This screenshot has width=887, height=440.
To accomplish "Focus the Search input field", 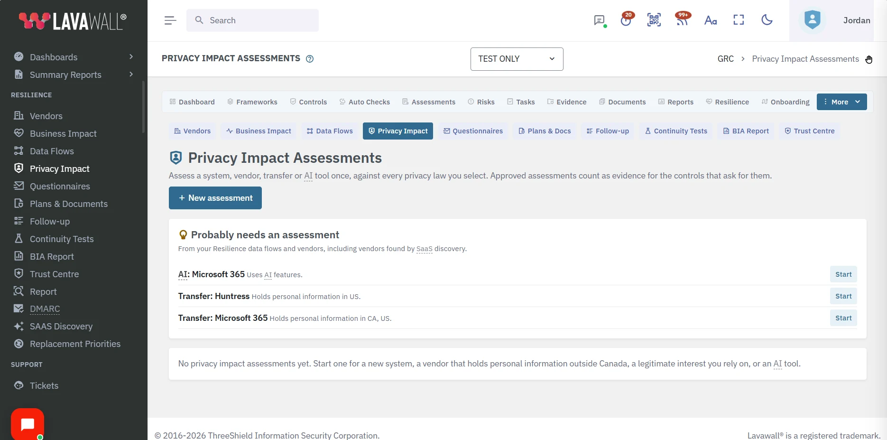I will click(x=252, y=20).
